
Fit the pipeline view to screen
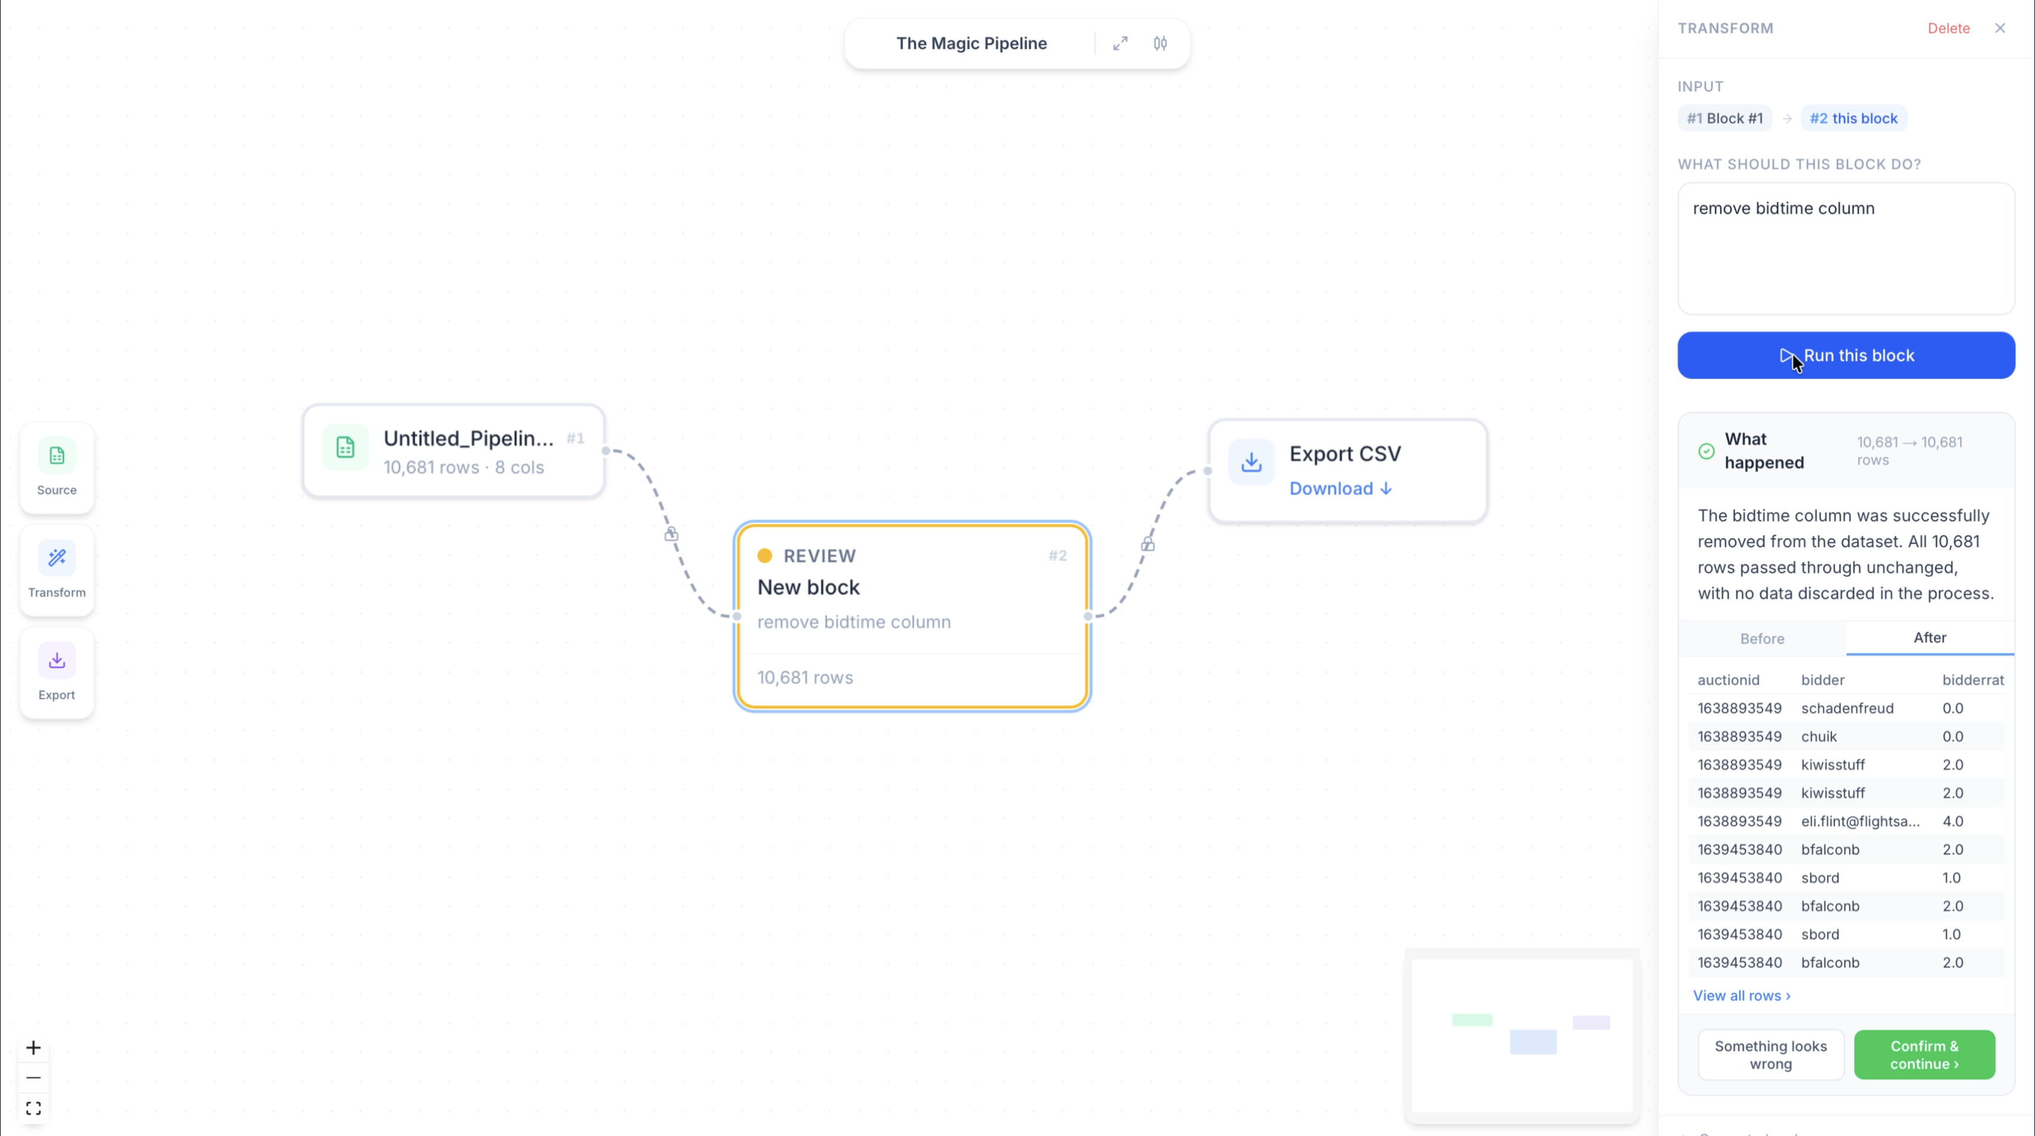33,1108
